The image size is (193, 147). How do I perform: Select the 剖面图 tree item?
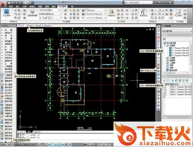[x=172, y=60]
